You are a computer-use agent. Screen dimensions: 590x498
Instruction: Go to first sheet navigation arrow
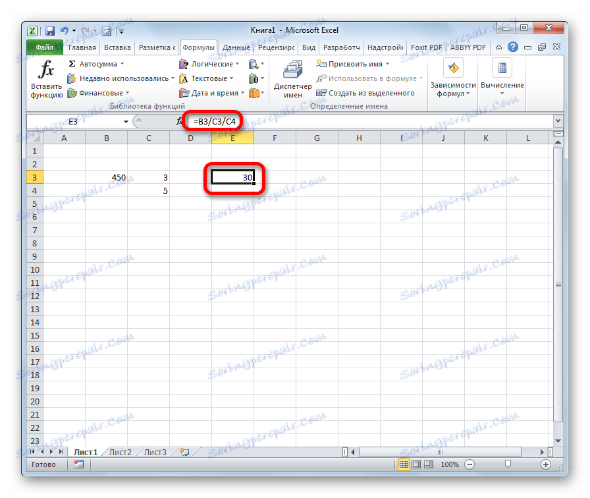pos(32,451)
